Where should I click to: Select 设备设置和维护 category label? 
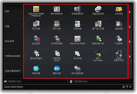pos(13,71)
